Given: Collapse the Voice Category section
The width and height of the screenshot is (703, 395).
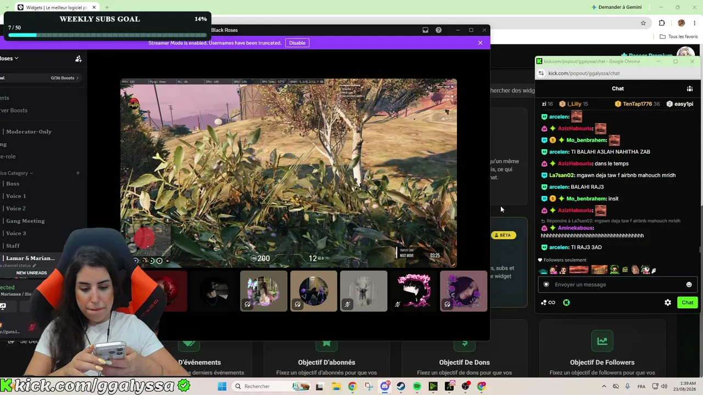Looking at the screenshot, I should click(x=17, y=173).
